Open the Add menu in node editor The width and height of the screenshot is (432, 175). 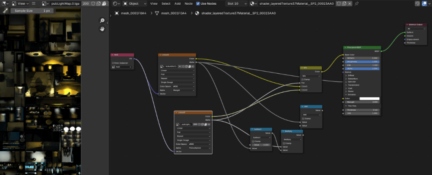tap(178, 3)
